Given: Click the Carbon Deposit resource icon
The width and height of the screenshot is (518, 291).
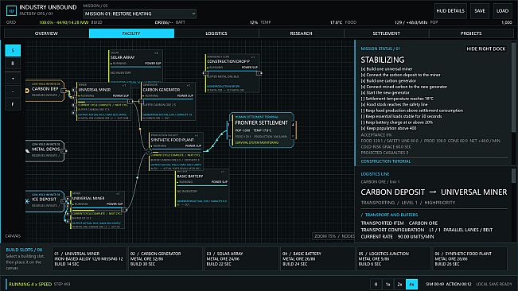Looking at the screenshot, I should pos(27,90).
